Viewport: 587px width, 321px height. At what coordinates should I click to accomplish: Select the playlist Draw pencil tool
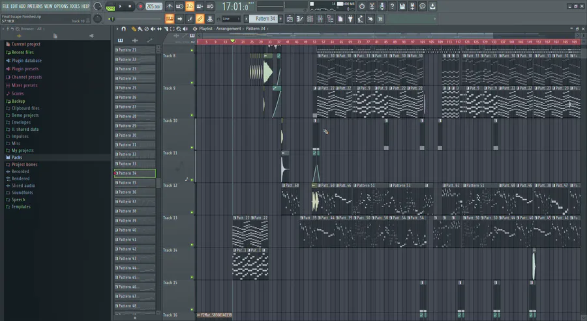(134, 29)
